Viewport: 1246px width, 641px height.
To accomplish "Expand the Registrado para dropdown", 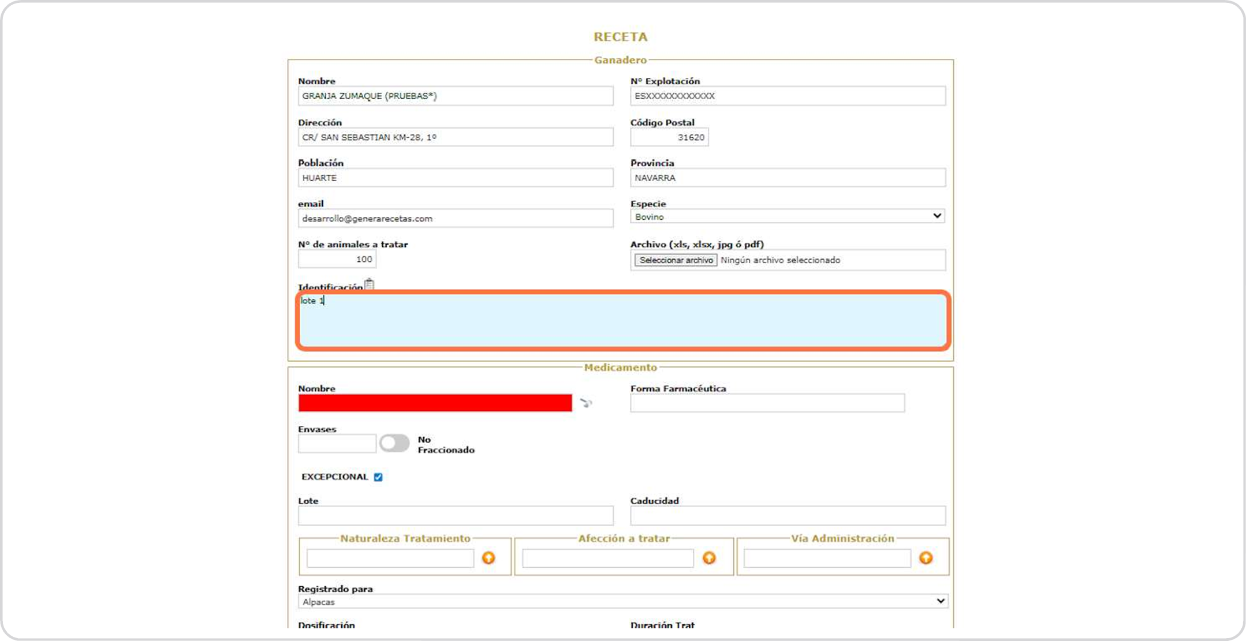I will 622,601.
